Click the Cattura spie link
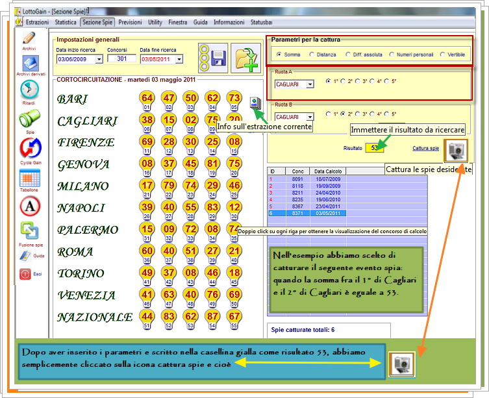 425,148
